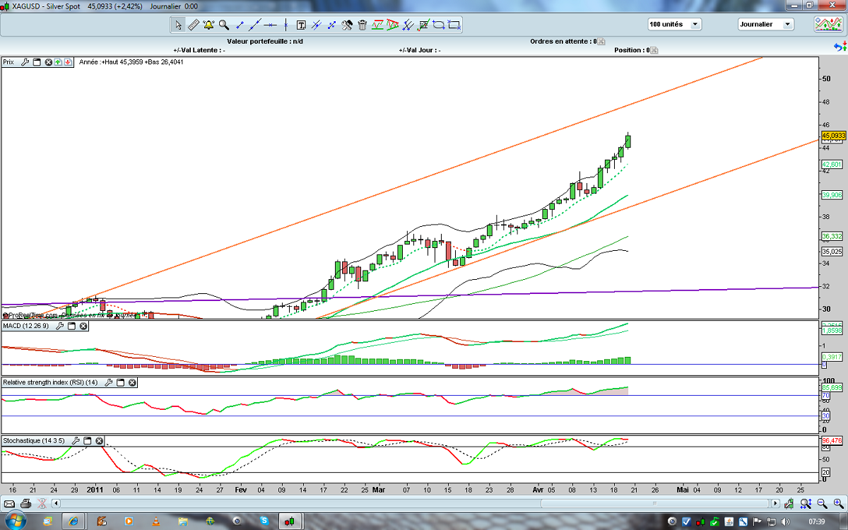848x530 pixels.
Task: Open the 100 unités dropdown
Action: tap(674, 24)
